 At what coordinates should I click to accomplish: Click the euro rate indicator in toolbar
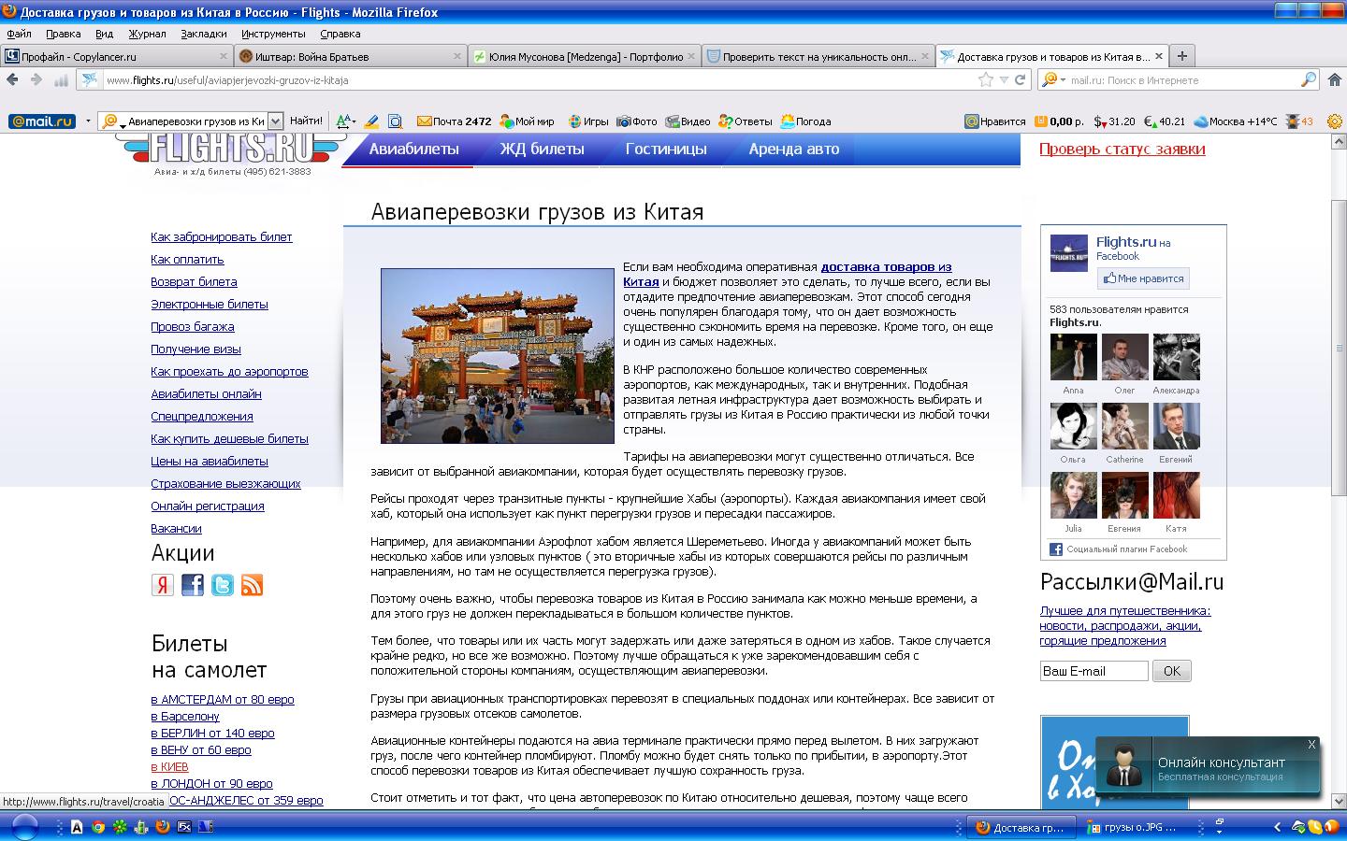pyautogui.click(x=1165, y=121)
